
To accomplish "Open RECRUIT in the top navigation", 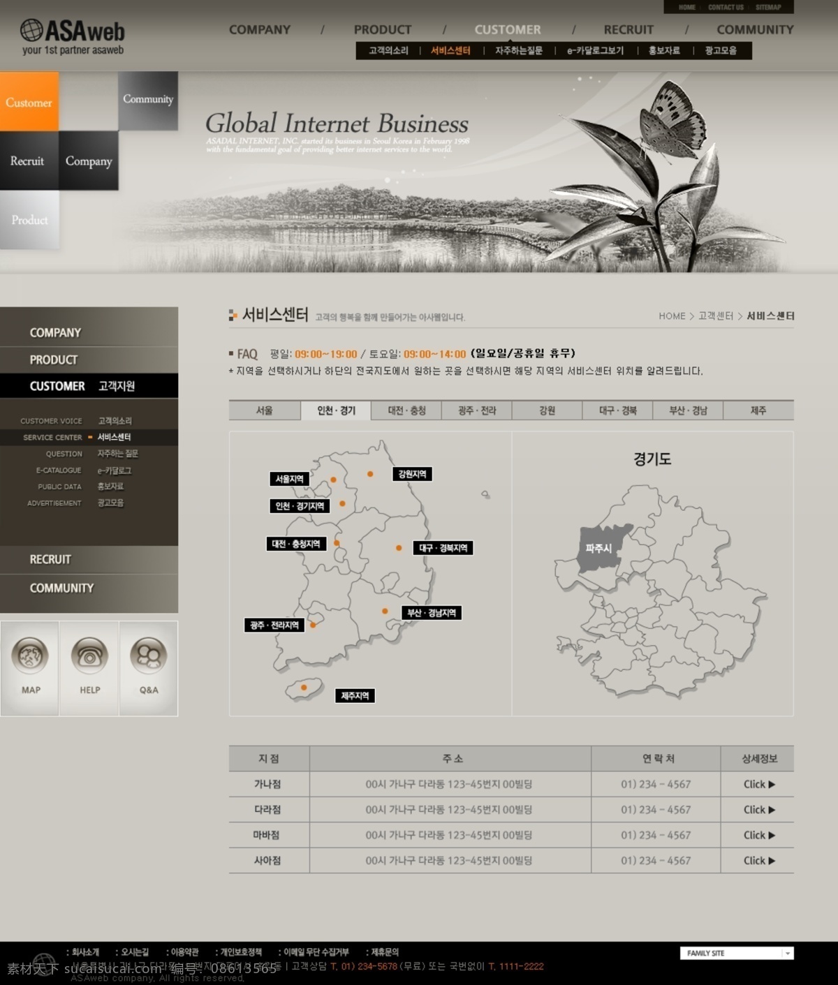I will [x=628, y=30].
